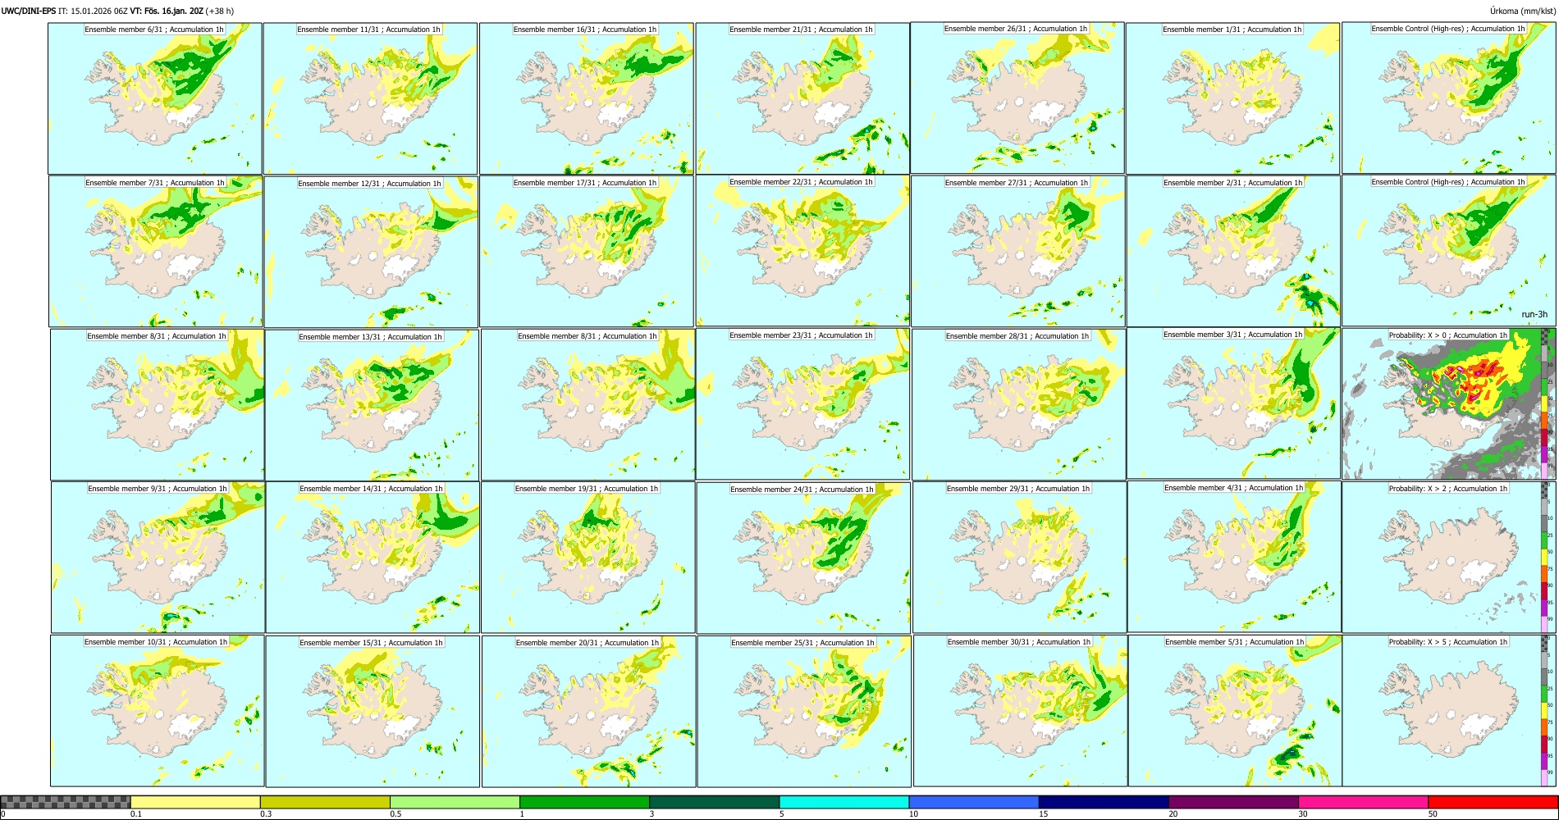The height and width of the screenshot is (820, 1559).
Task: Click the 'Ensemble member 9/31 ; Accumulation 1h' label
Action: [158, 489]
